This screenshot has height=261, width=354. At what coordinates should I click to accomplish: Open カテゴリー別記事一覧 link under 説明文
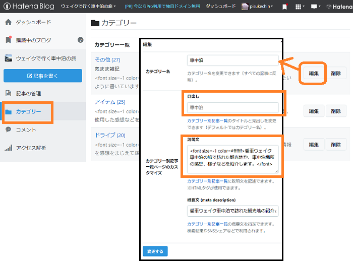pos(207,181)
